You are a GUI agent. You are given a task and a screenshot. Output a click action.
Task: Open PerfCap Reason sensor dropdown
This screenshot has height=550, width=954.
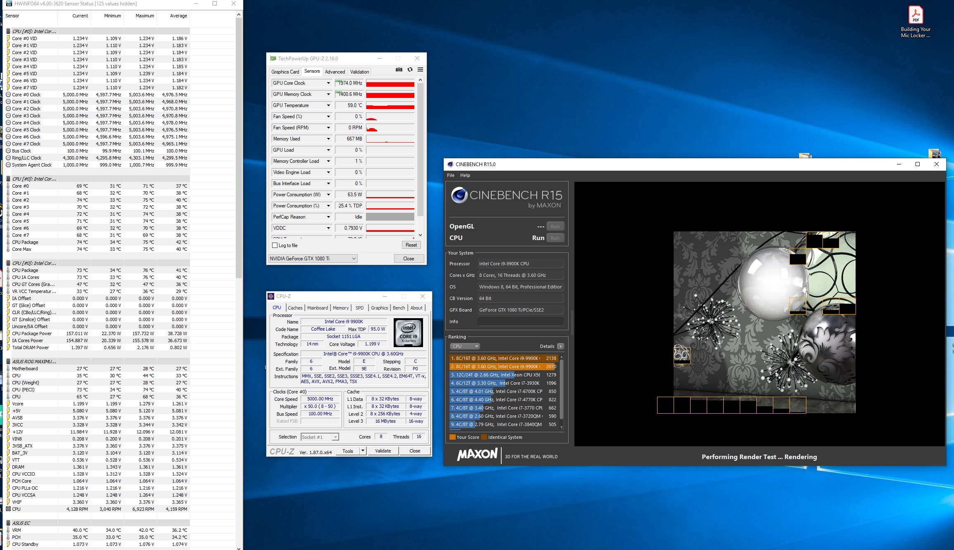tap(328, 217)
